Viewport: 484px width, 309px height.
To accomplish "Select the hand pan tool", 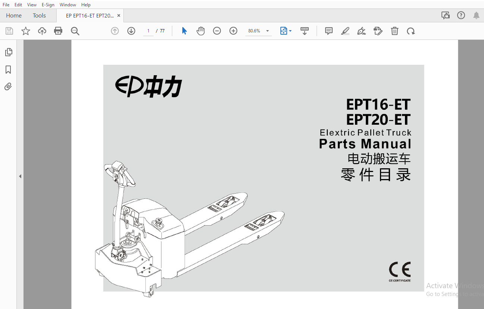I will coord(201,31).
